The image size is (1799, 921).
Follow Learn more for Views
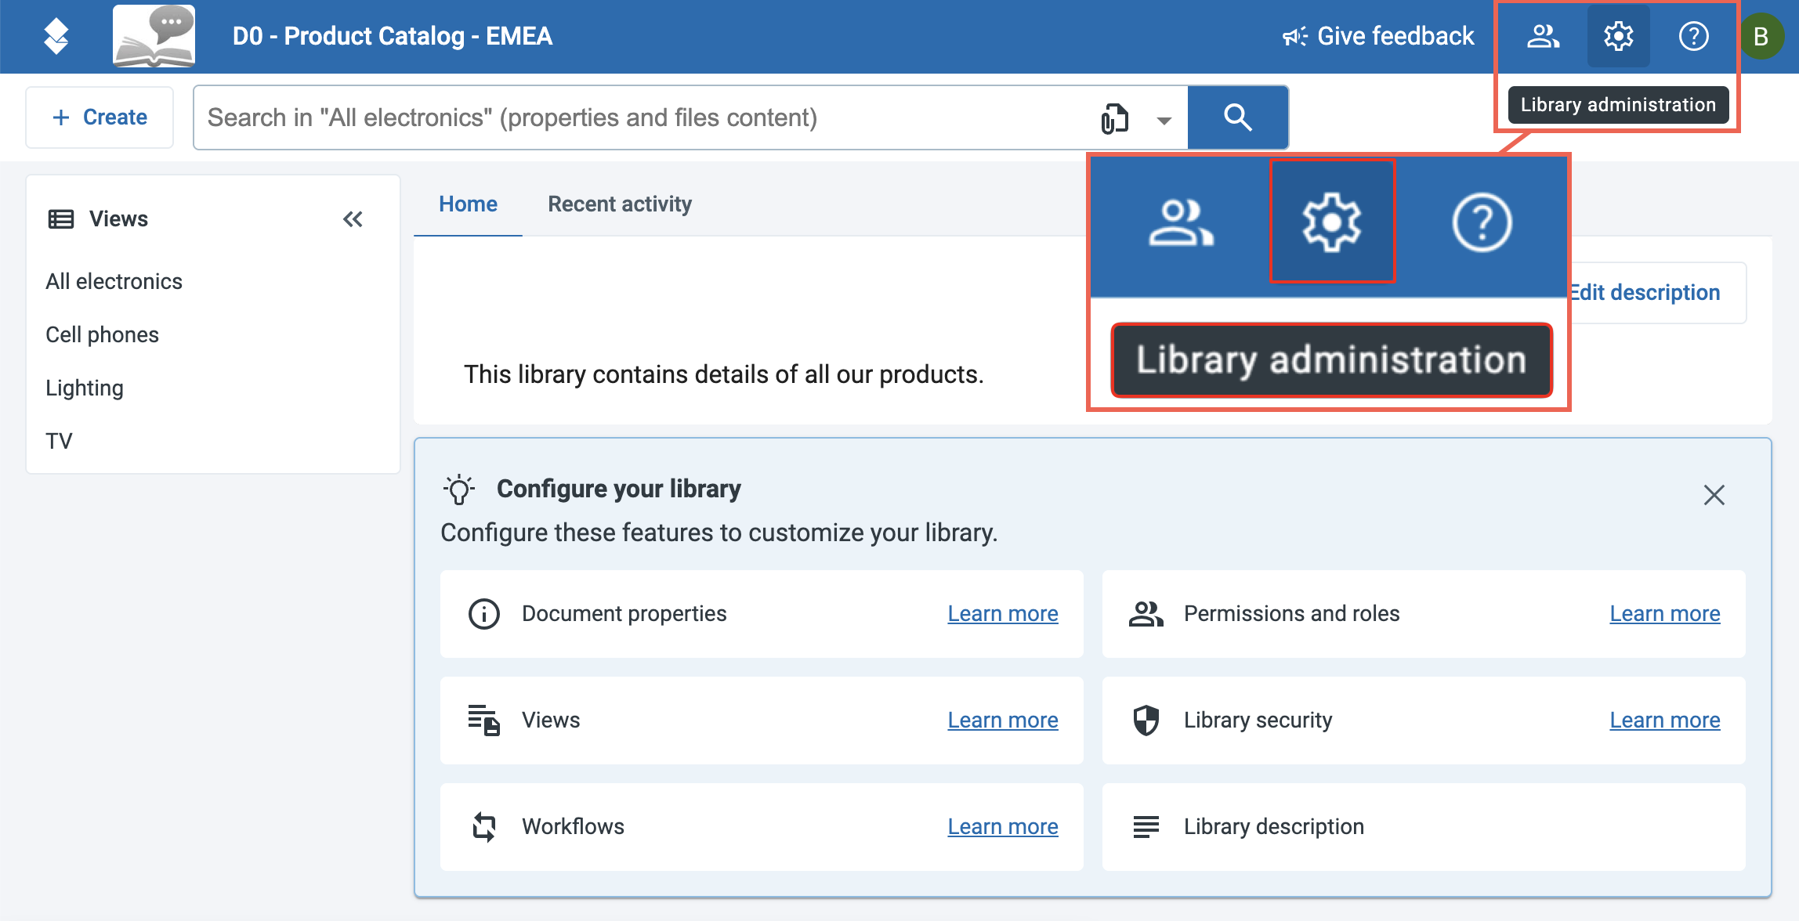1003,721
